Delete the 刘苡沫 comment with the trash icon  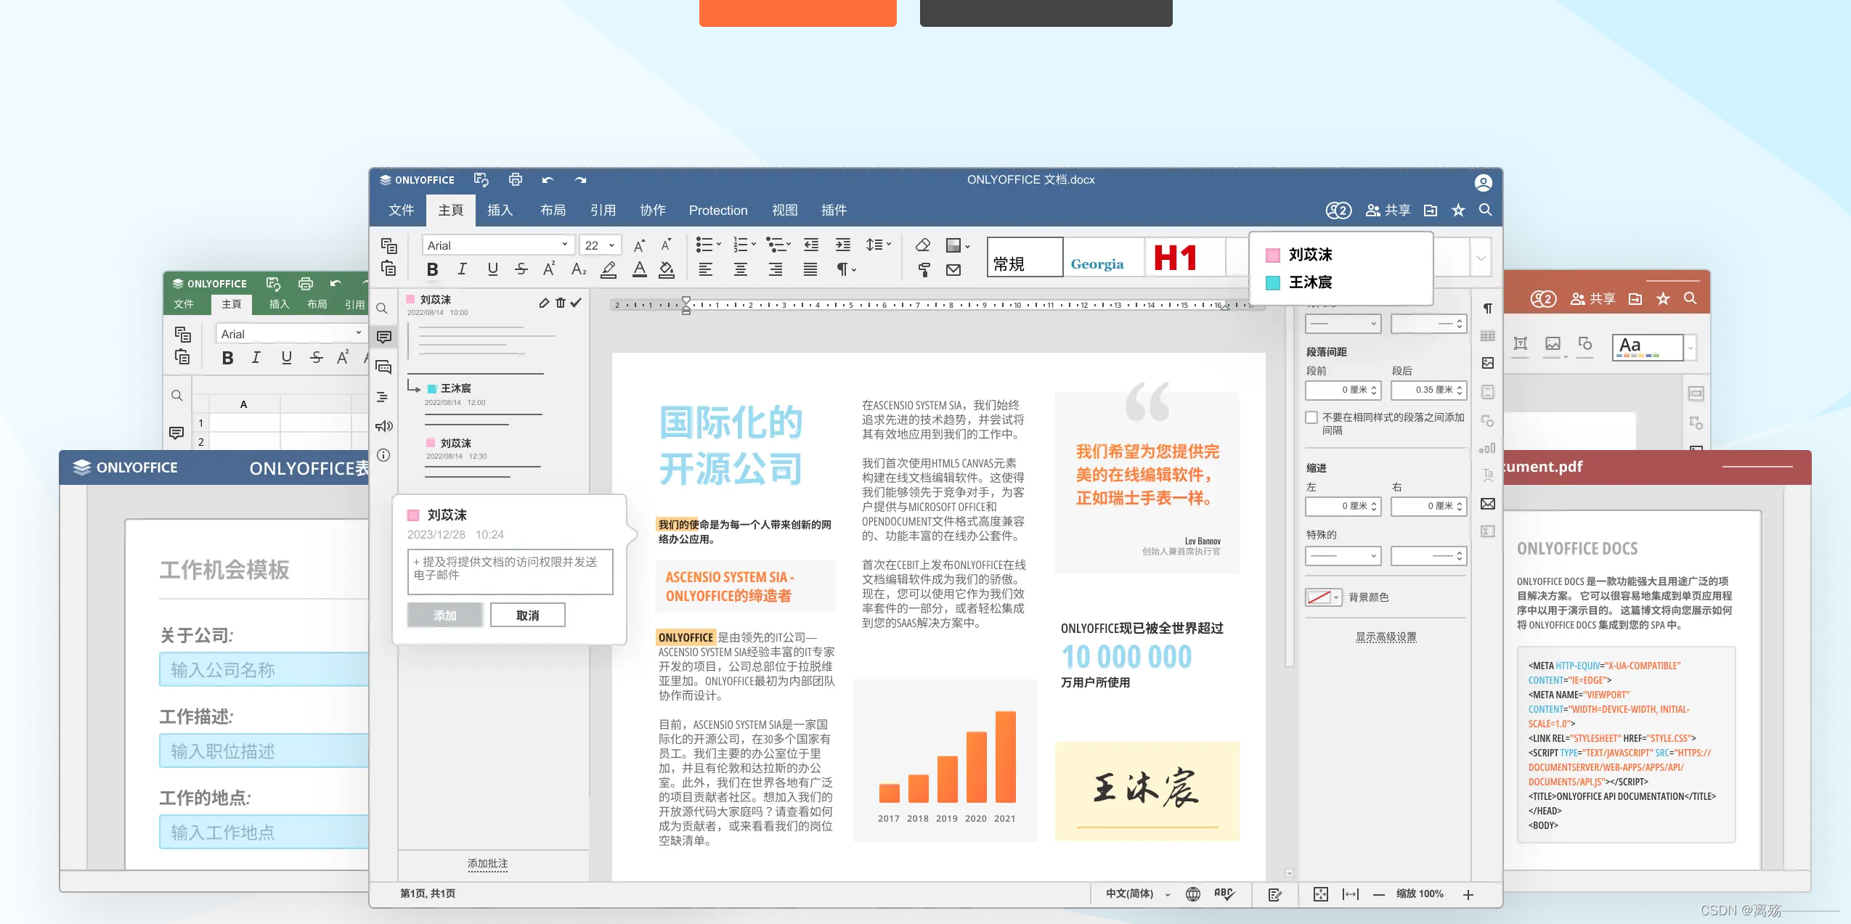pyautogui.click(x=561, y=303)
